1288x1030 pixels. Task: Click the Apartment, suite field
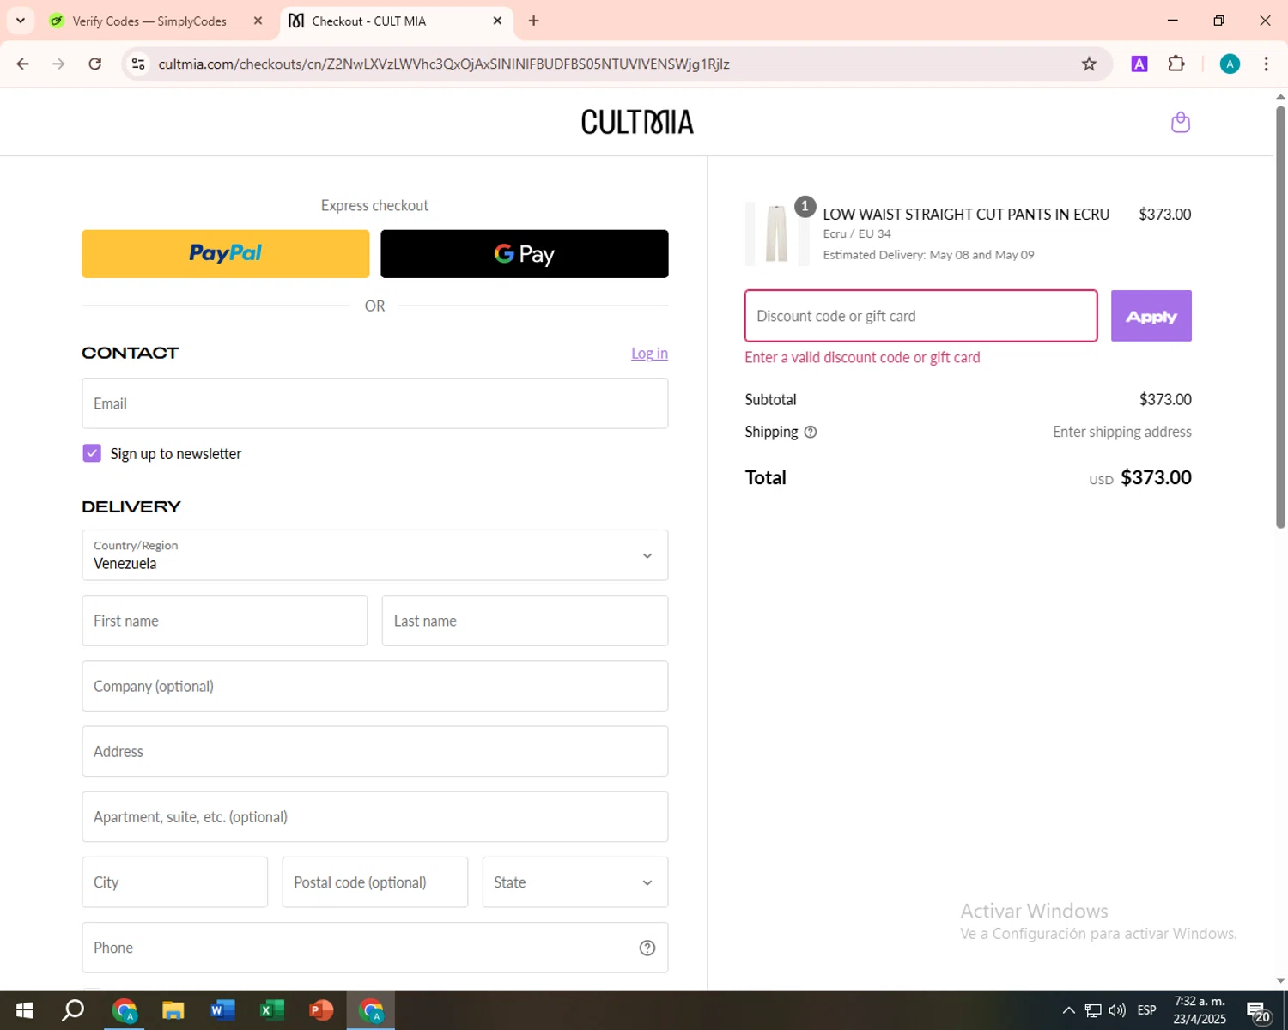coord(375,816)
